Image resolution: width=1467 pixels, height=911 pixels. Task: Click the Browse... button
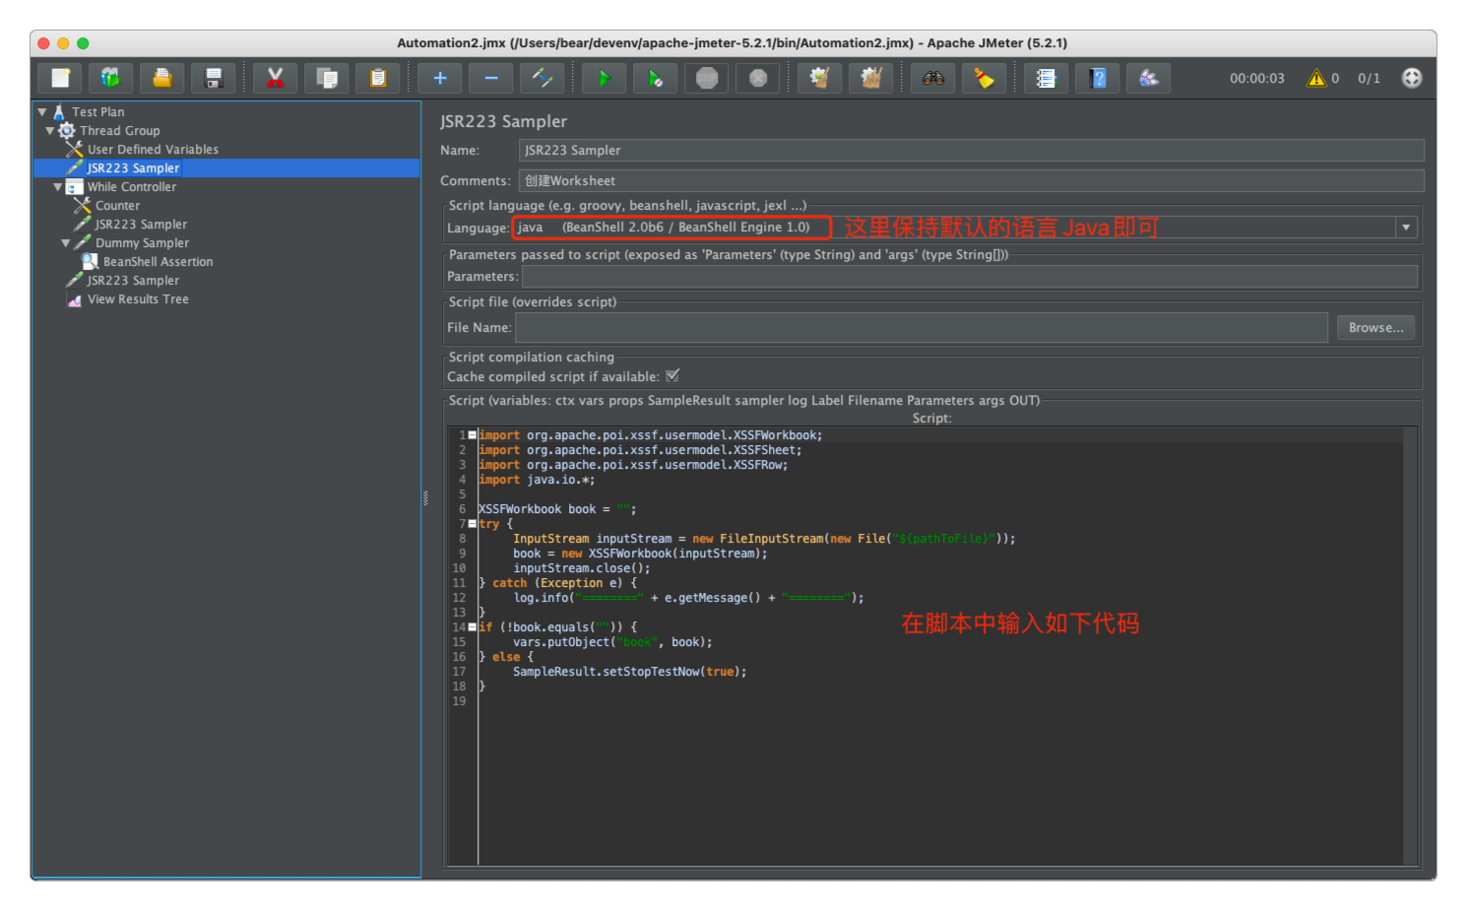click(x=1375, y=328)
